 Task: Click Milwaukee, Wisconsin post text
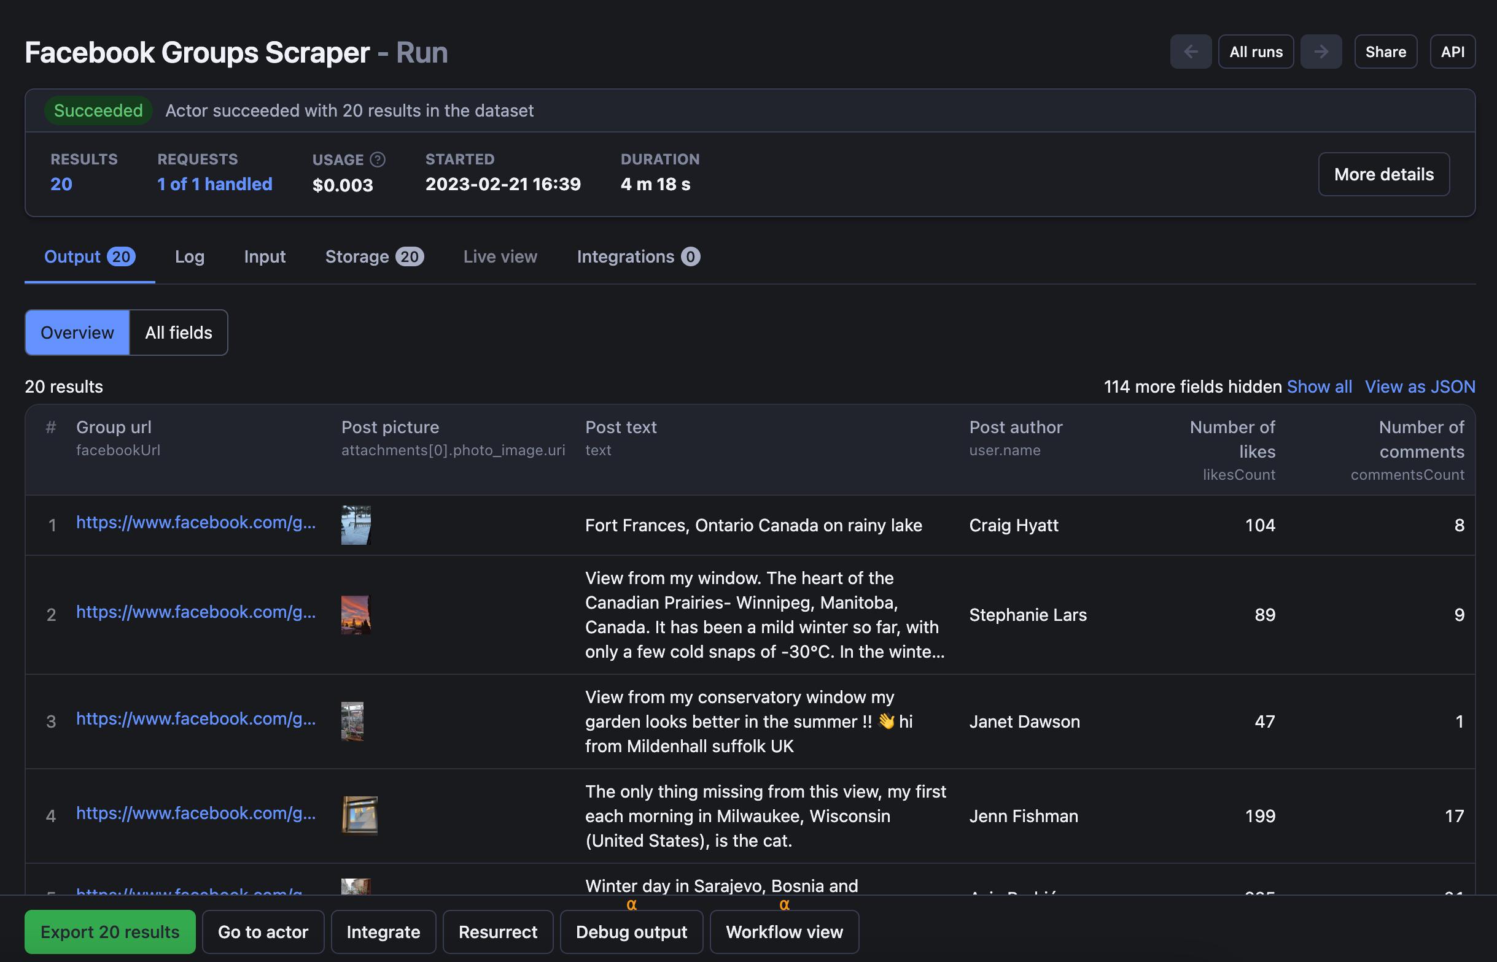click(766, 816)
